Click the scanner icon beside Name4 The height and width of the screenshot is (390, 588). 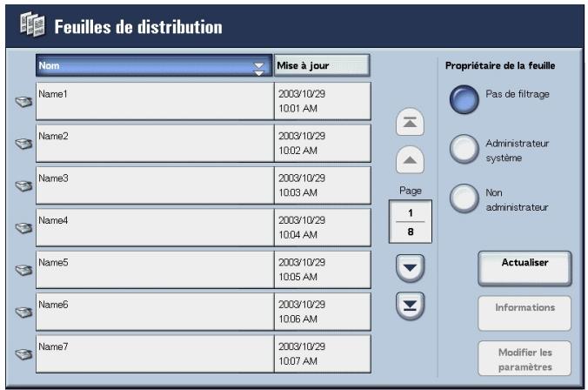click(23, 227)
